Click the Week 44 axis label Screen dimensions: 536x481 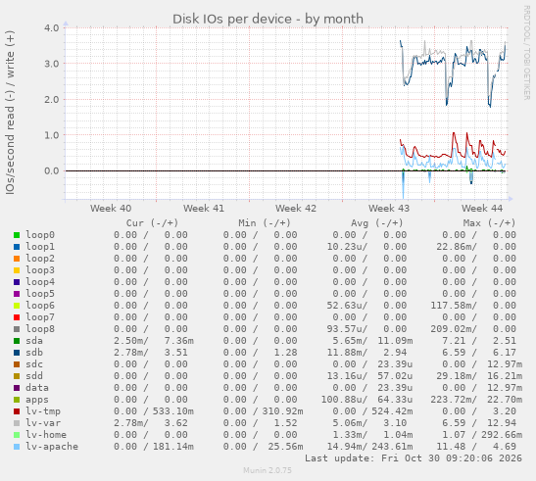pyautogui.click(x=482, y=209)
